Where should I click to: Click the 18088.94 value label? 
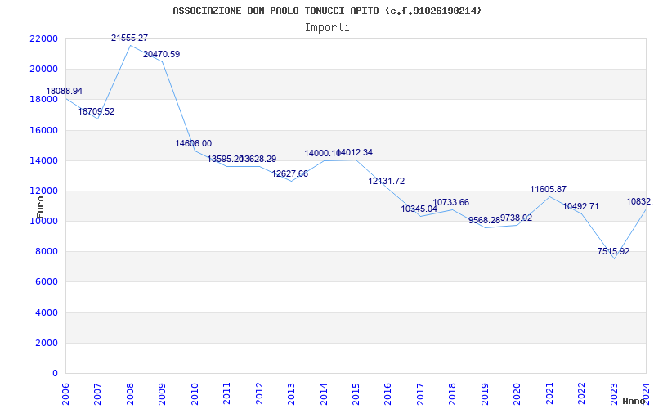click(65, 91)
